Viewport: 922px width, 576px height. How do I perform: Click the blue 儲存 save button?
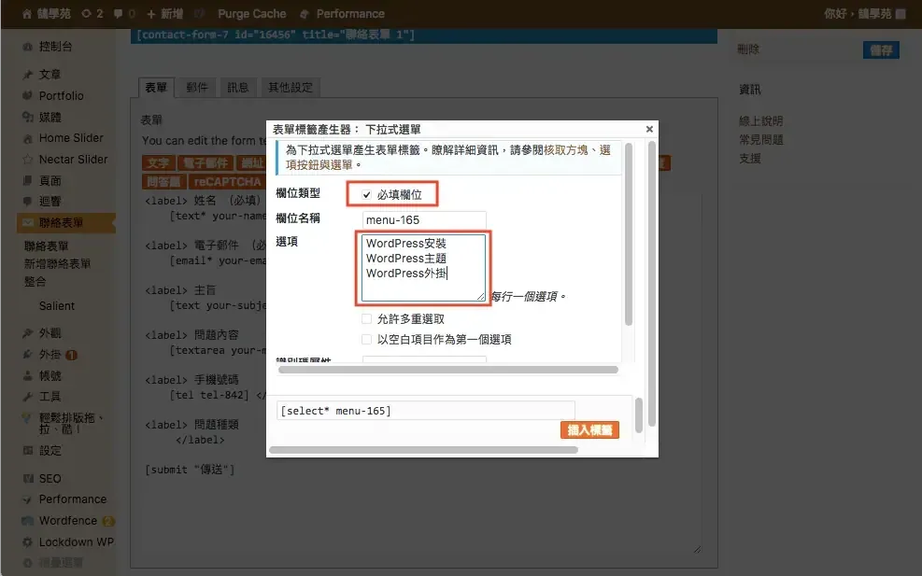click(881, 50)
